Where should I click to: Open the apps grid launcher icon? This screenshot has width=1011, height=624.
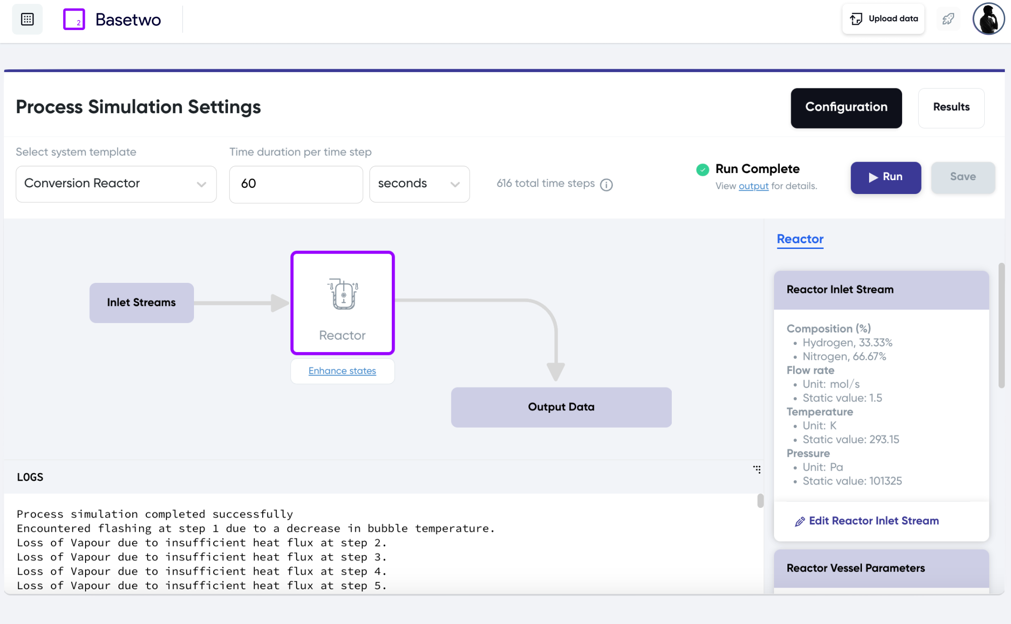click(x=27, y=19)
